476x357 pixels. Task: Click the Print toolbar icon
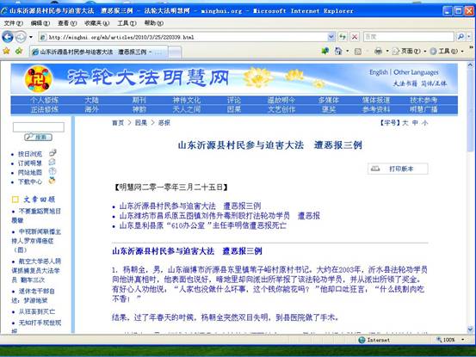[378, 52]
